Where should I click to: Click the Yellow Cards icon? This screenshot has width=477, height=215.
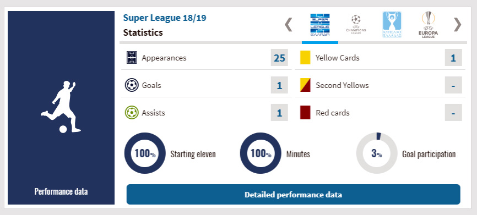305,57
